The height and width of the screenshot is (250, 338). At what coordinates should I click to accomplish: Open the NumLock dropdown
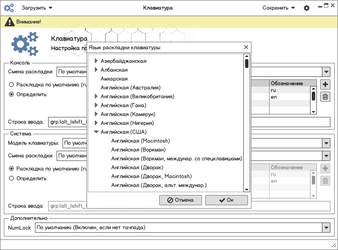pos(326,228)
